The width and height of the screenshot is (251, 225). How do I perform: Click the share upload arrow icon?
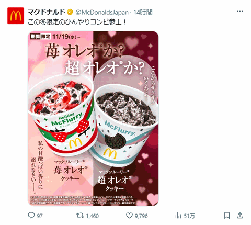pos(240,216)
